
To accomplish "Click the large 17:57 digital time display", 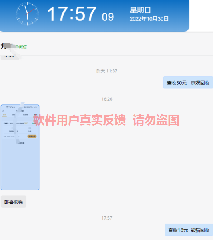I will pos(72,14).
